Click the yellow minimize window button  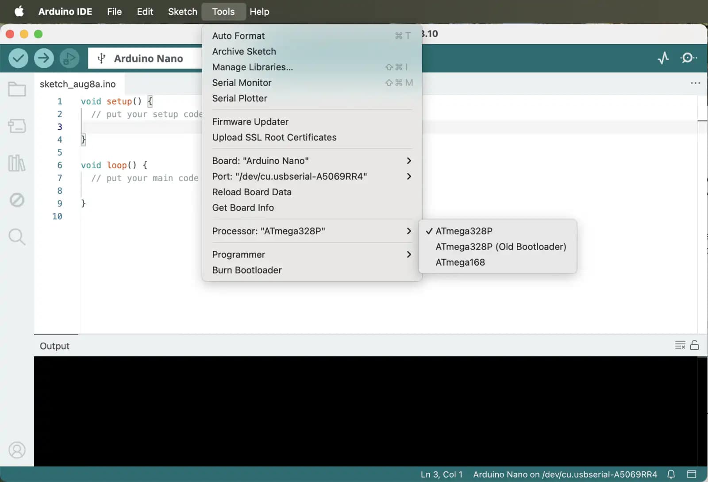point(24,34)
